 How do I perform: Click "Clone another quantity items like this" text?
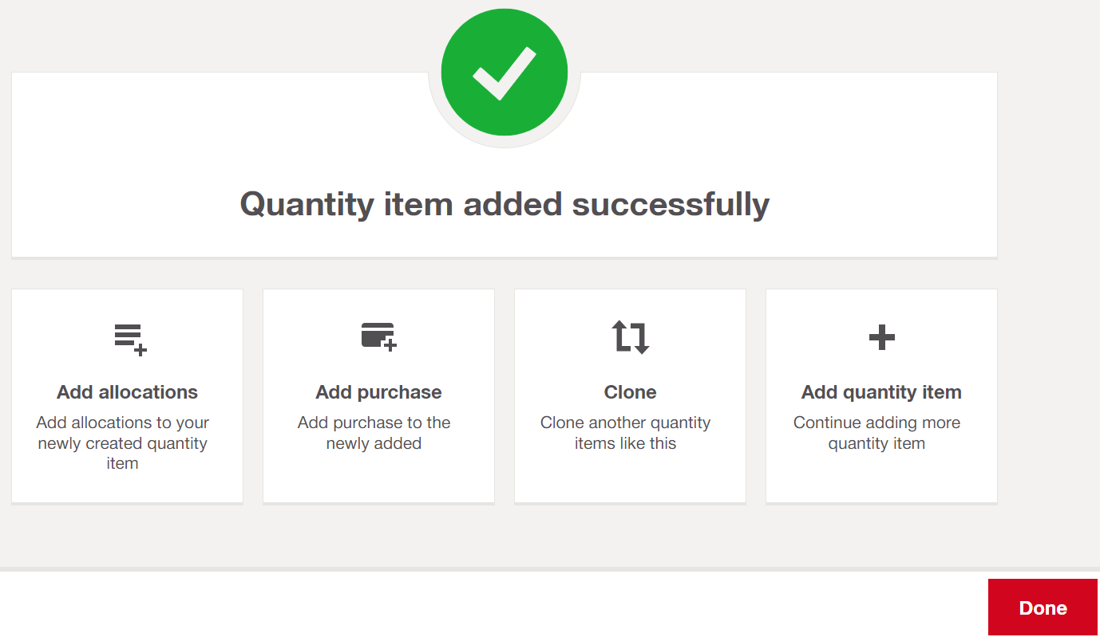point(626,433)
